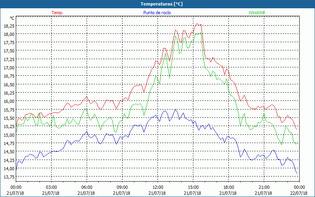This screenshot has width=315, height=197.
Task: Click the 12:00 time axis label
Action: coord(158,188)
